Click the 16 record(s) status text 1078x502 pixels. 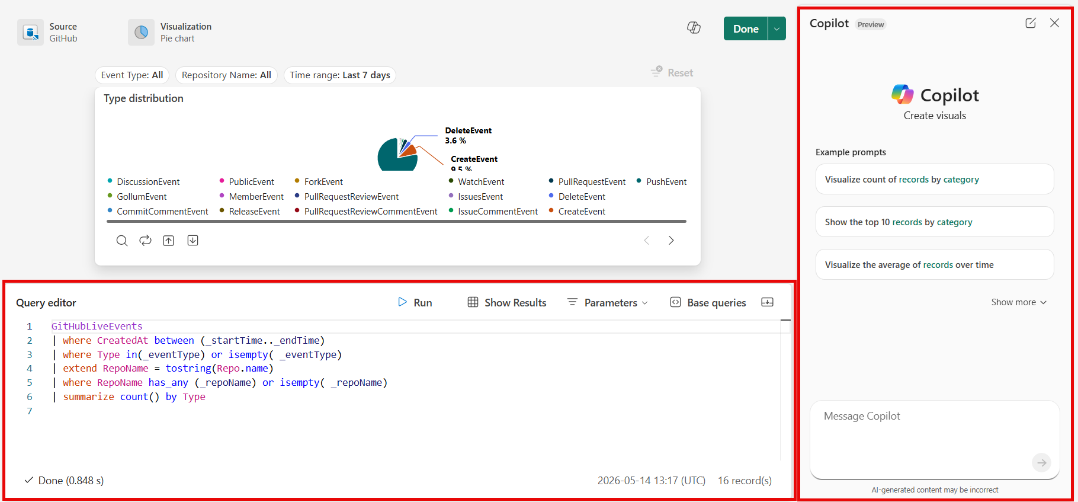(x=745, y=481)
